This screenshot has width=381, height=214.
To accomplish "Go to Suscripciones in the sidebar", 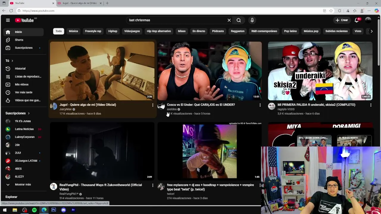I will 24,48.
